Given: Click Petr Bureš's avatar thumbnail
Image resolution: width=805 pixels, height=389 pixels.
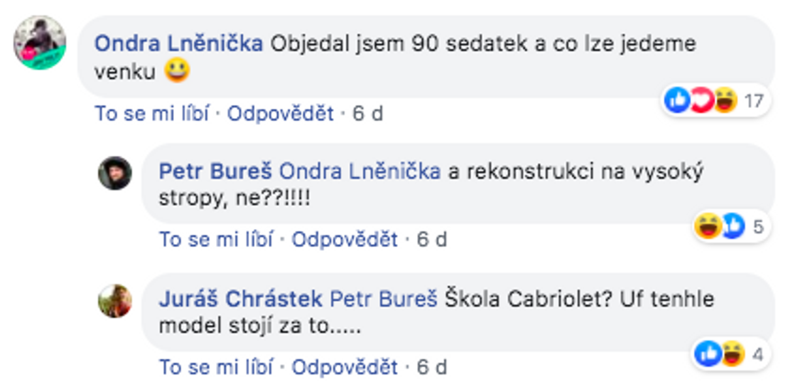Looking at the screenshot, I should pos(115,173).
